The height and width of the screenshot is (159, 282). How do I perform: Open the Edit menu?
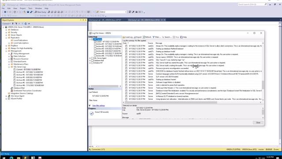(9, 8)
